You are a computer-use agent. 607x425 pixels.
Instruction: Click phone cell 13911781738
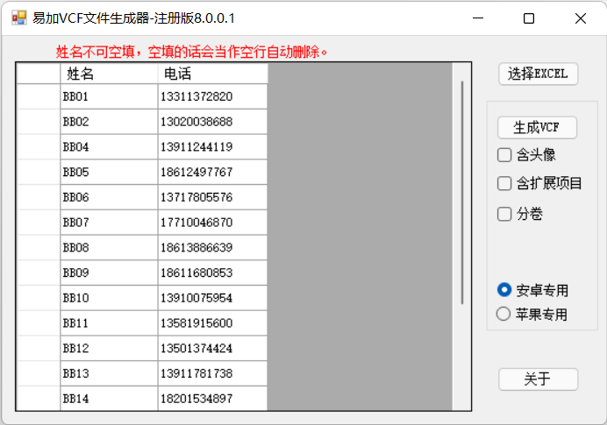[x=212, y=373]
